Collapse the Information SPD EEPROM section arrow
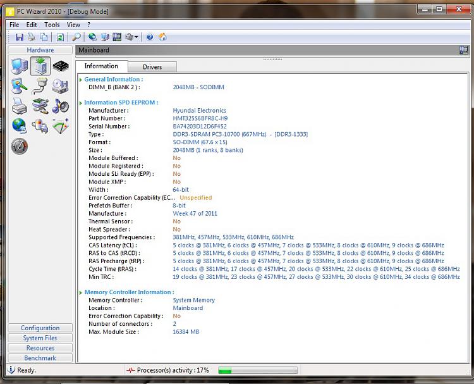This screenshot has width=474, height=384. coord(81,103)
